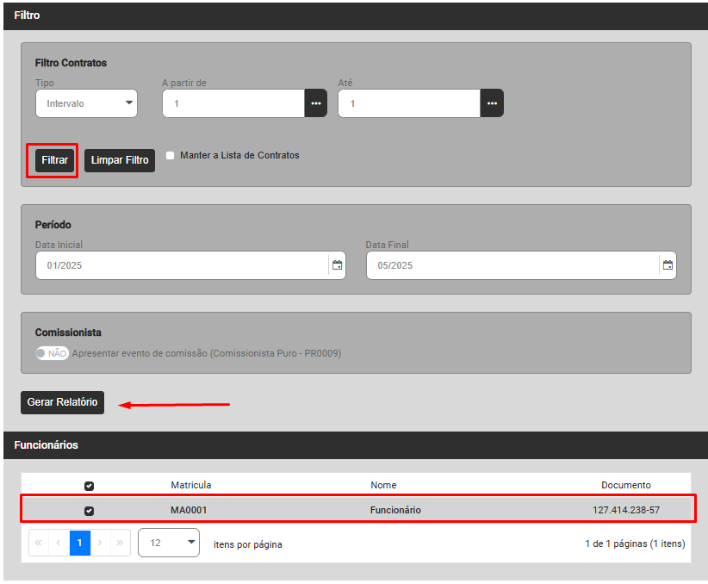The height and width of the screenshot is (584, 708).
Task: Open the 'Até' ellipsis lookup button
Action: coord(492,103)
